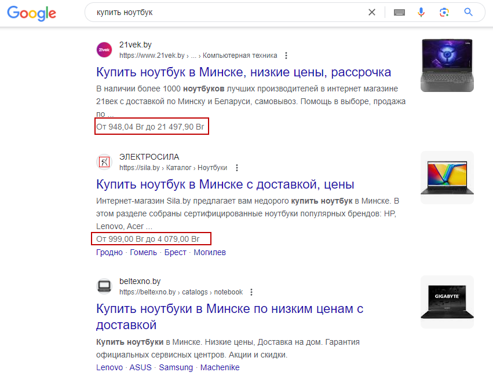Click the 21vek.by site favicon
This screenshot has height=376, width=493.
click(x=104, y=50)
